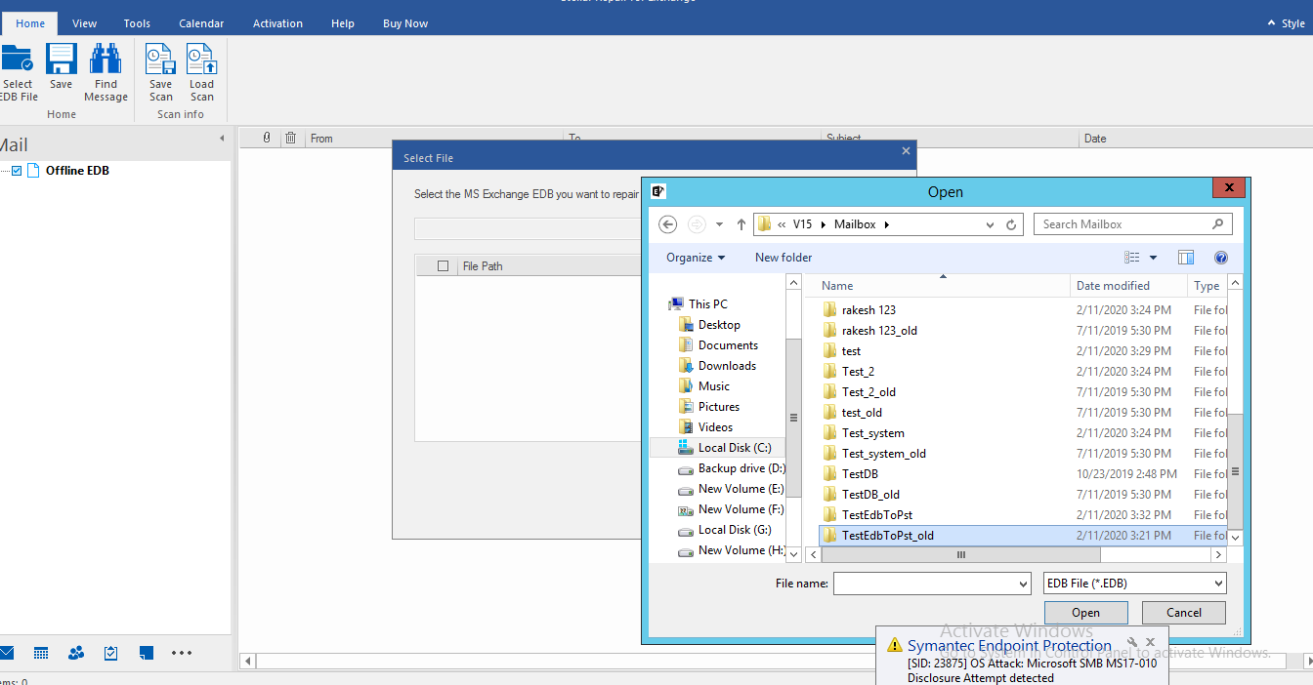This screenshot has width=1313, height=685.
Task: Click the three-dots more options icon
Action: [x=182, y=653]
